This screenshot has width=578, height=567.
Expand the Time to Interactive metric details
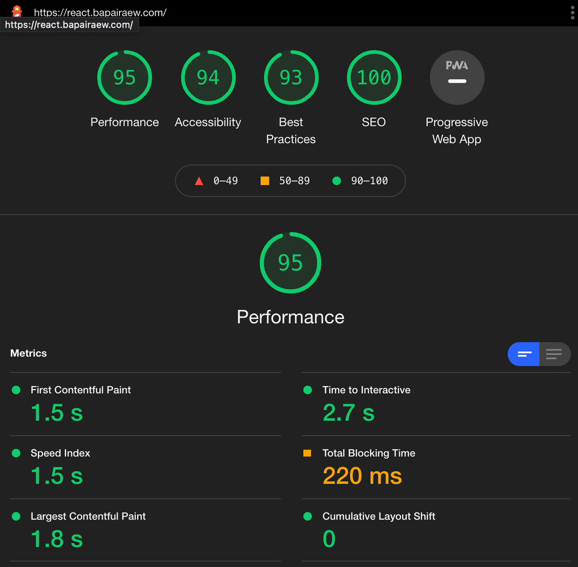[366, 390]
